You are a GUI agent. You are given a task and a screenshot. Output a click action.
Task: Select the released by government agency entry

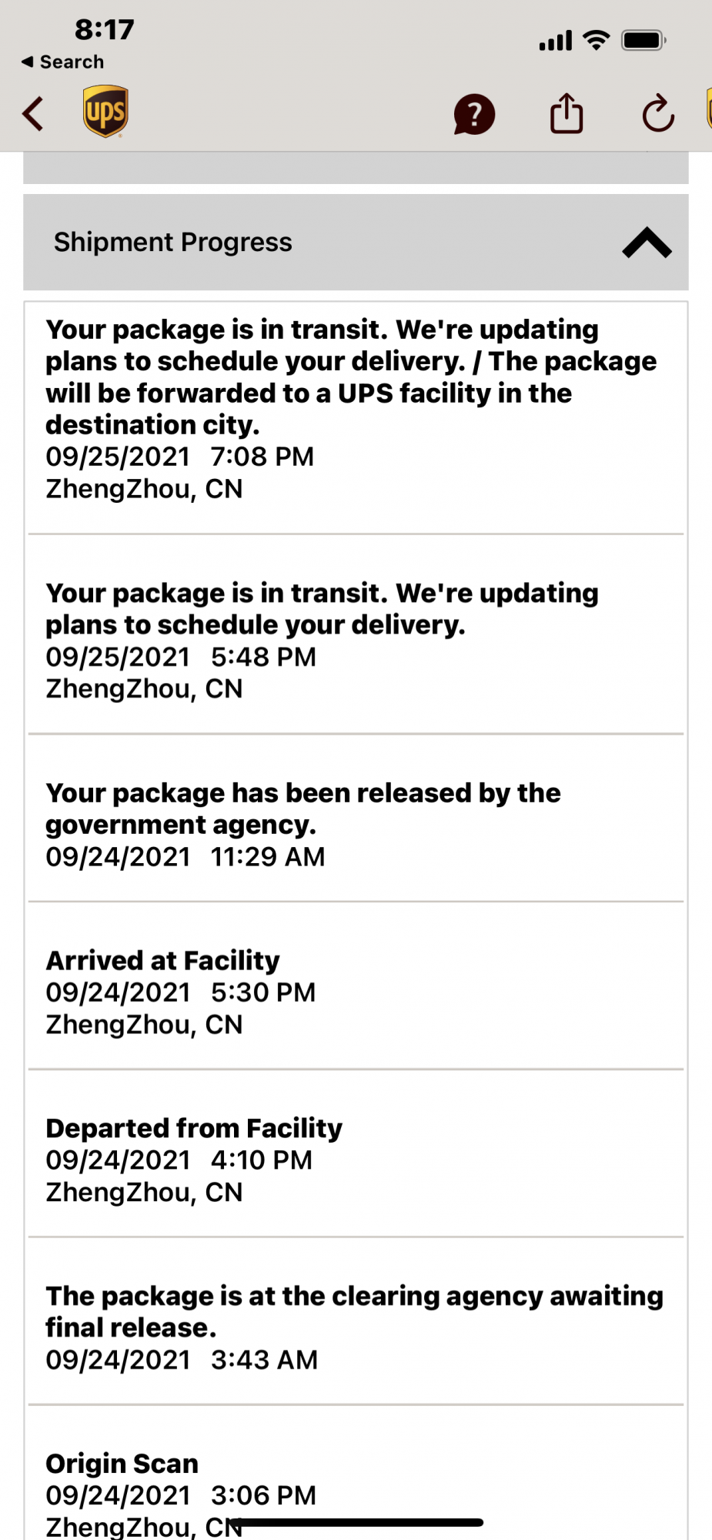(356, 825)
